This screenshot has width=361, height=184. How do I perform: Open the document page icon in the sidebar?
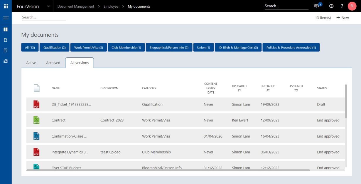[x=6, y=40]
